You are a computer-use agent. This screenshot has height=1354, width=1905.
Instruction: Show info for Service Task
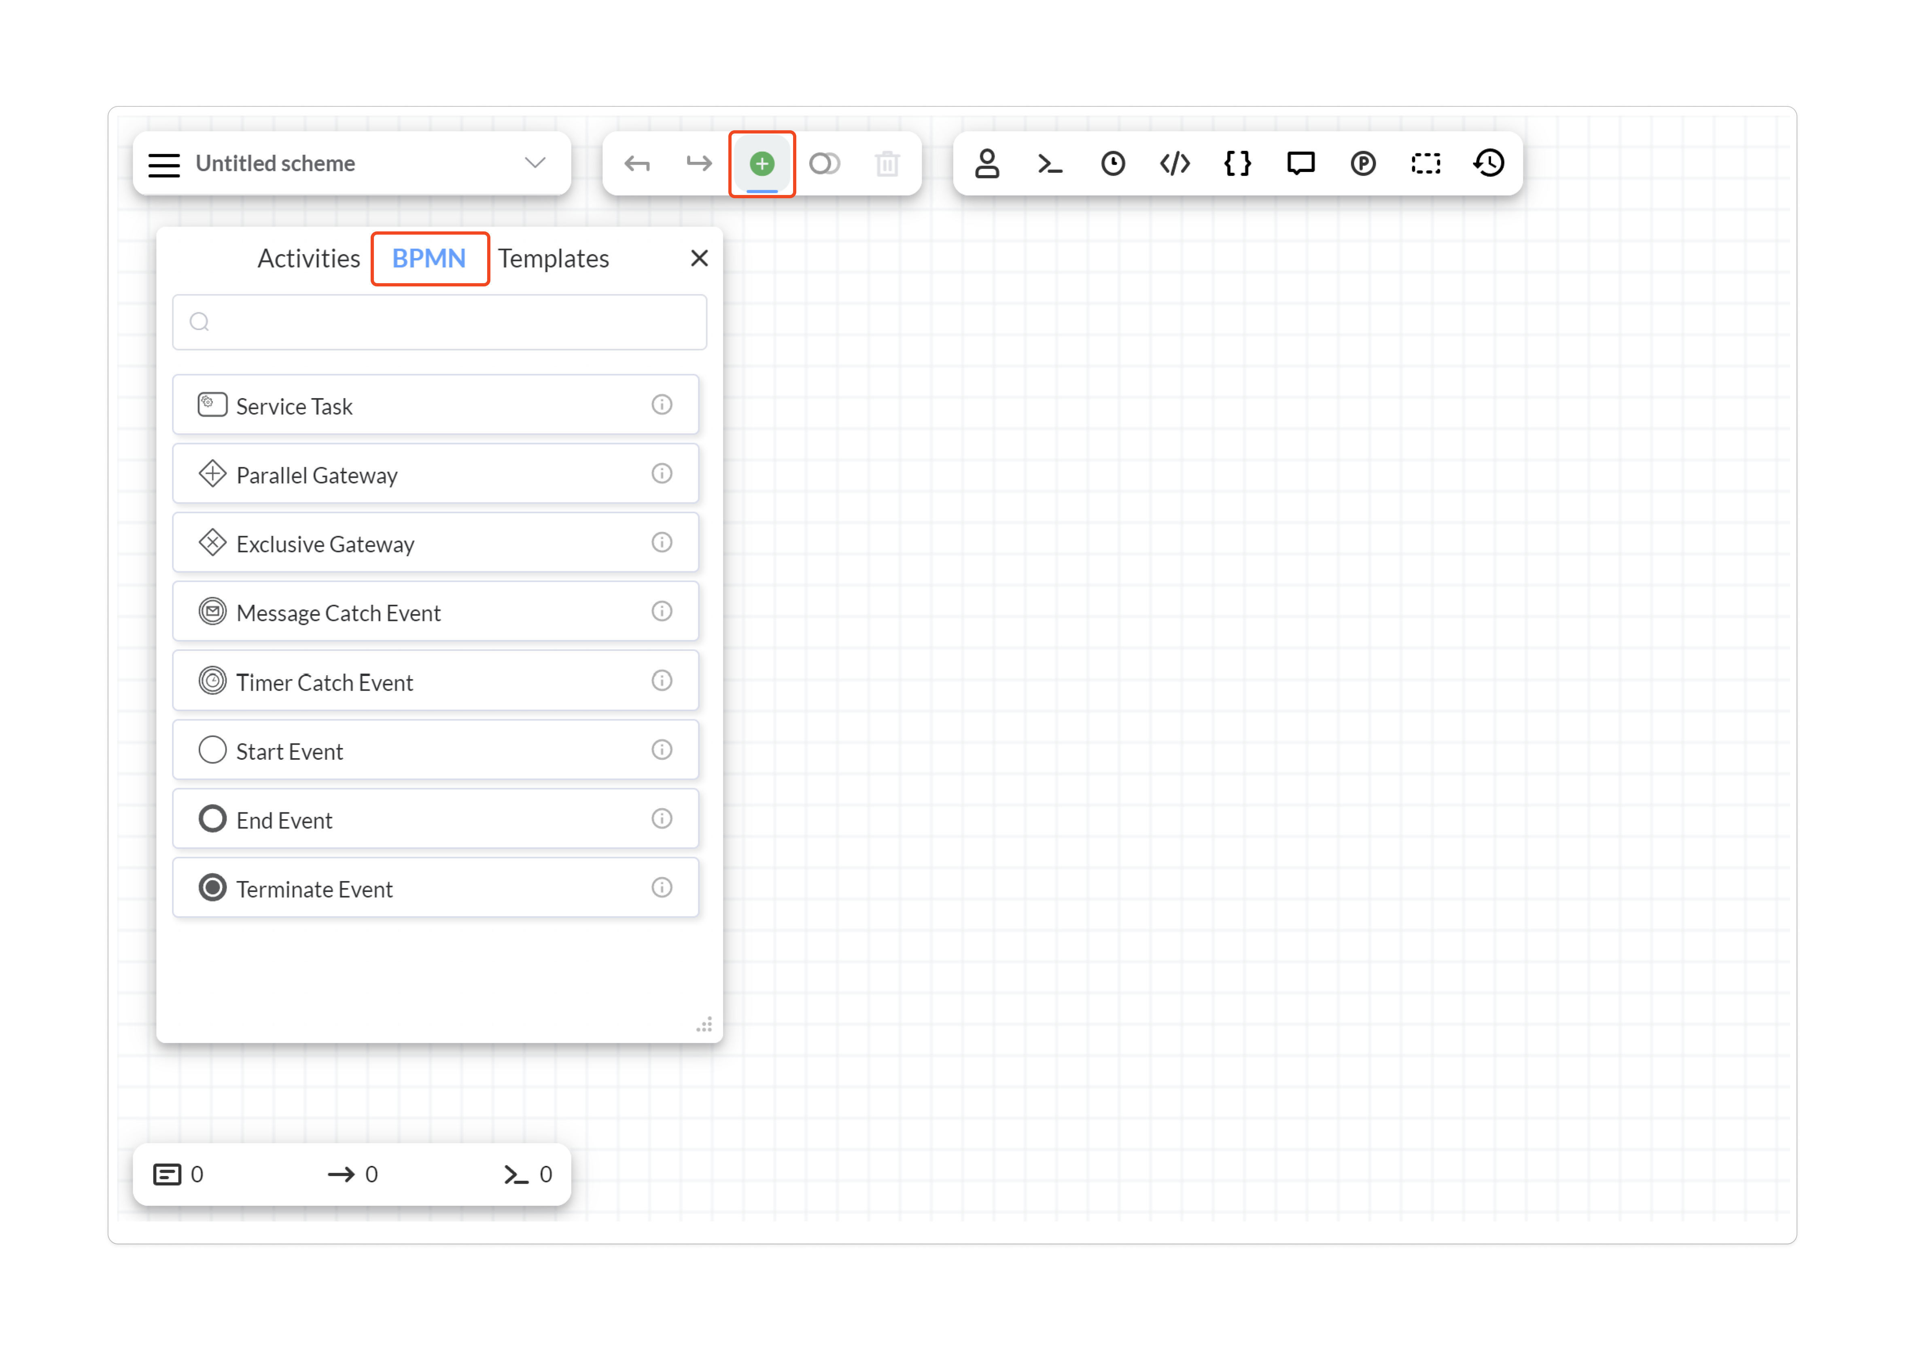pos(662,405)
